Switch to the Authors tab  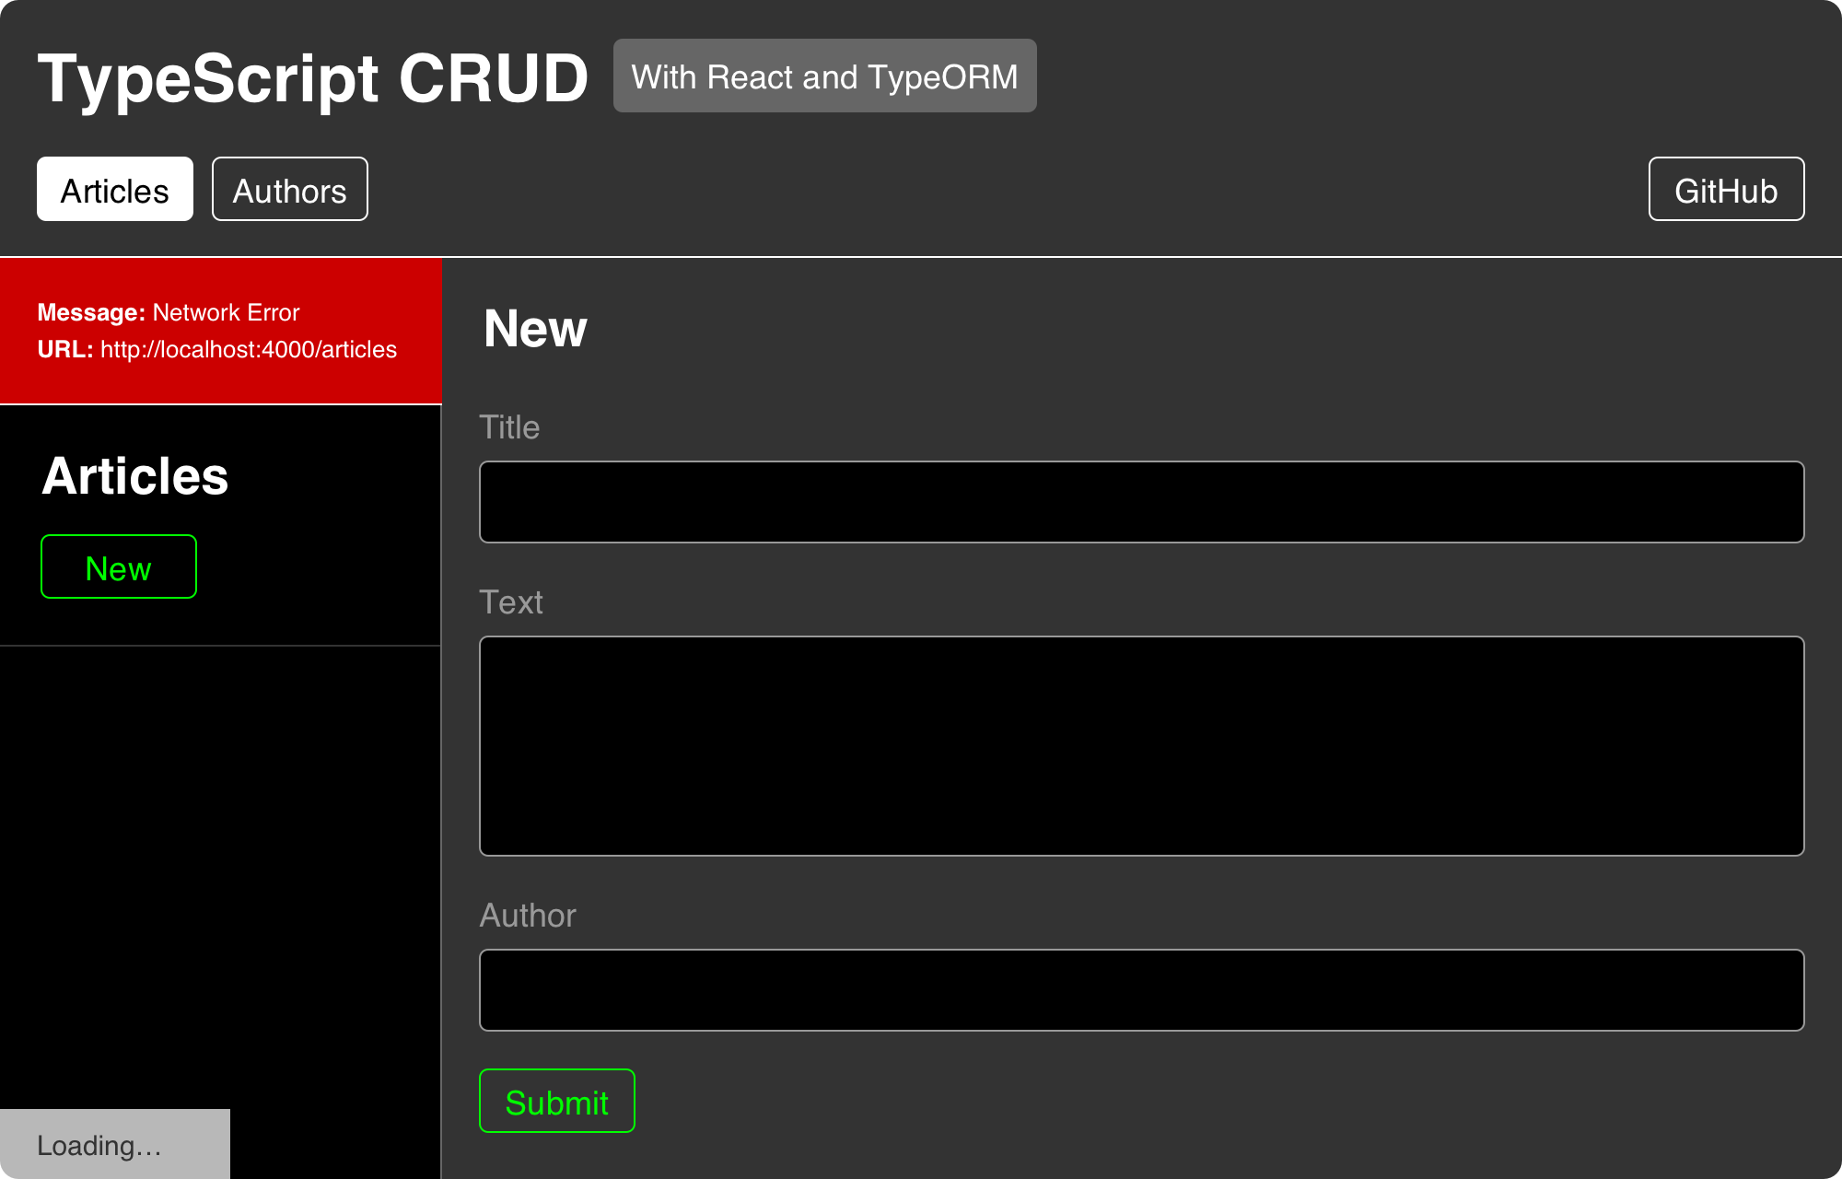point(290,189)
